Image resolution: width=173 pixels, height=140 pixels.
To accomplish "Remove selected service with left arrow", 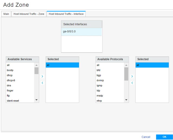I will pyautogui.click(x=42, y=83).
